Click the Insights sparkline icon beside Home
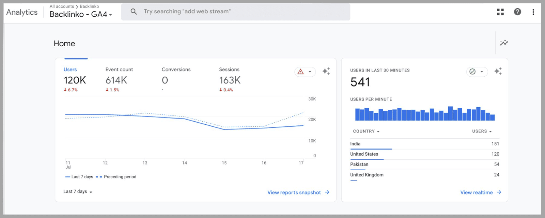The height and width of the screenshot is (218, 545). [504, 43]
